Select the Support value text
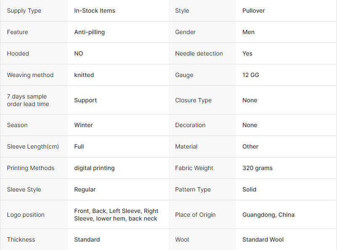The height and width of the screenshot is (250, 337). 86,100
